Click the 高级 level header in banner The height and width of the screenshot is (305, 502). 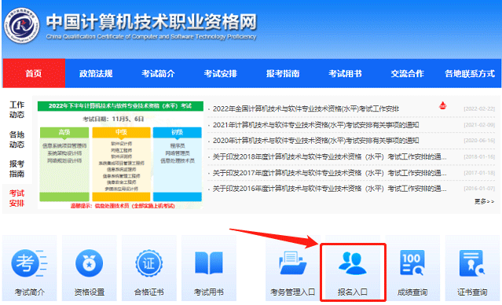(64, 132)
